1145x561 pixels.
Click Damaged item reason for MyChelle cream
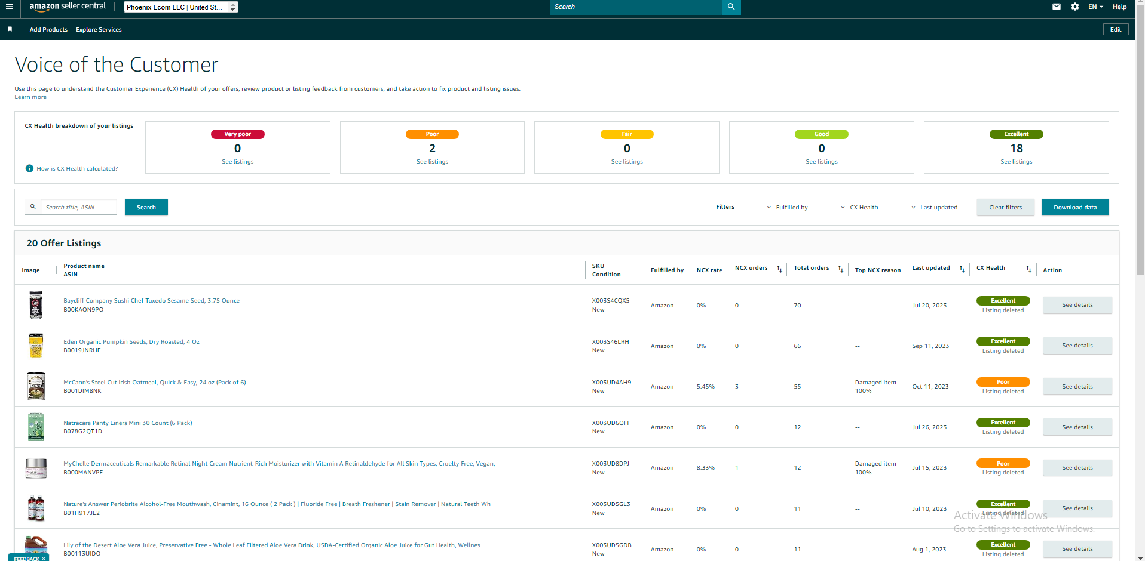click(x=875, y=468)
